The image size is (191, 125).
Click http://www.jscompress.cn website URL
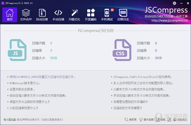[x=169, y=21]
